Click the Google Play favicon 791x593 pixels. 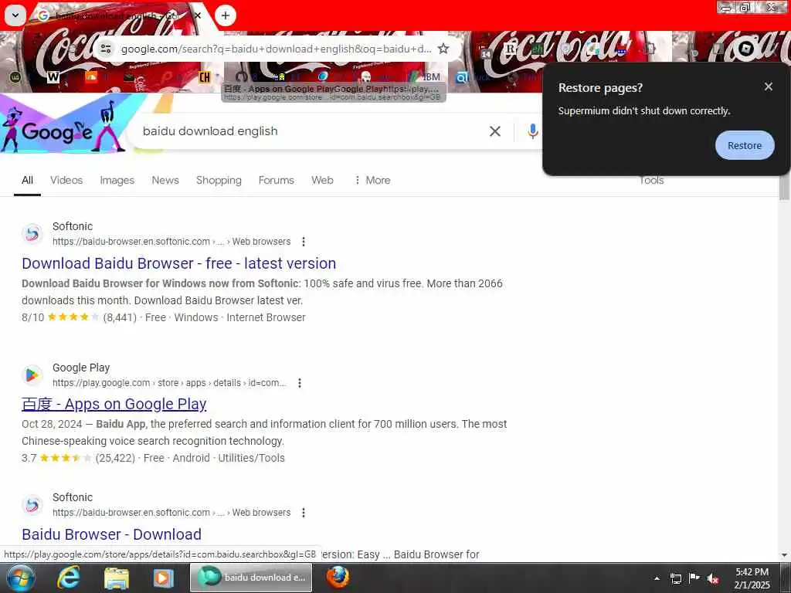coord(32,375)
